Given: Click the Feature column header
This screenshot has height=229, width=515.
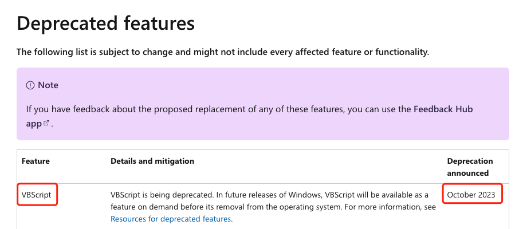Looking at the screenshot, I should tap(36, 161).
